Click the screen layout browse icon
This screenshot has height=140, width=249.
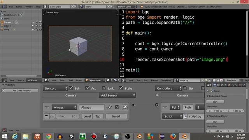[46, 7]
